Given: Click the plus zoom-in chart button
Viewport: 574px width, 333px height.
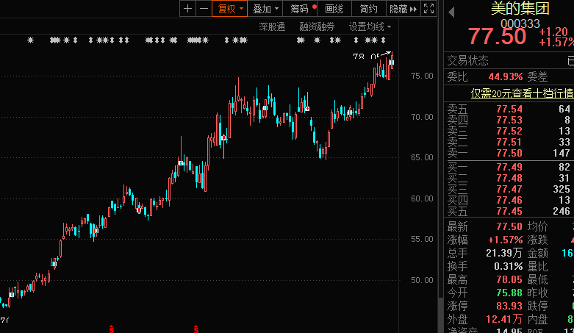Looking at the screenshot, I should click(x=188, y=9).
